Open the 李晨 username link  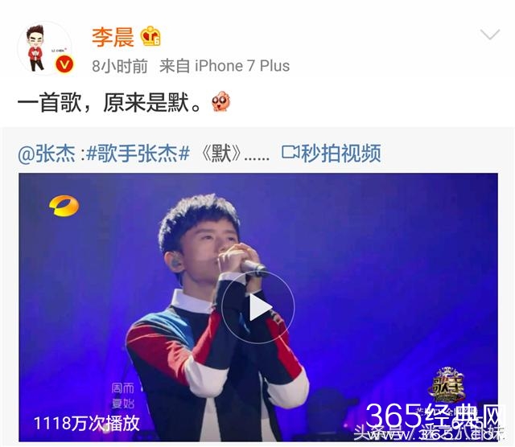[x=113, y=37]
